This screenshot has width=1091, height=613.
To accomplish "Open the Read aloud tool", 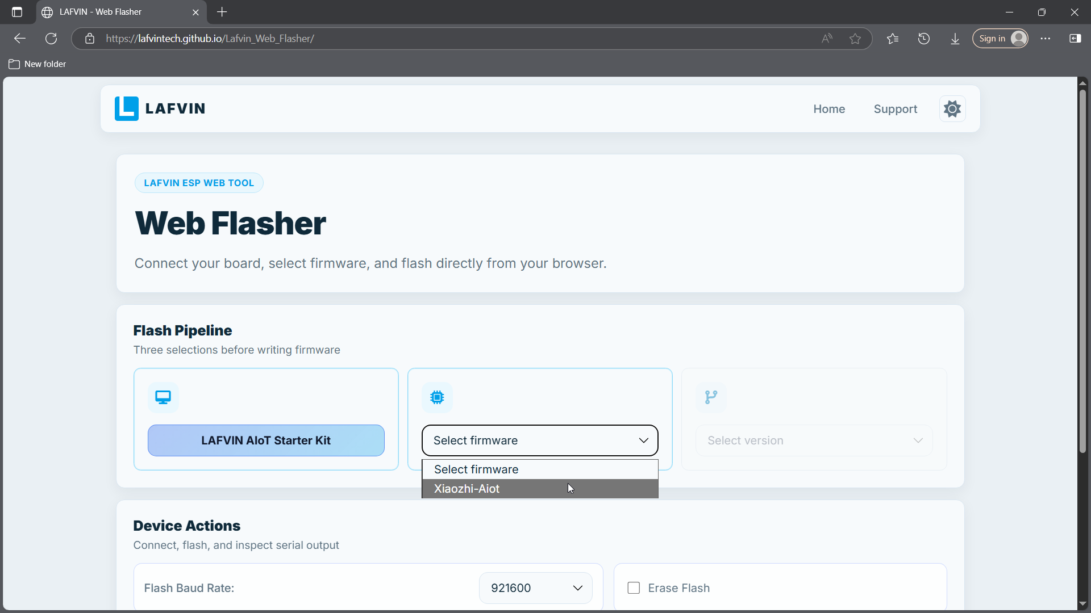I will point(827,39).
